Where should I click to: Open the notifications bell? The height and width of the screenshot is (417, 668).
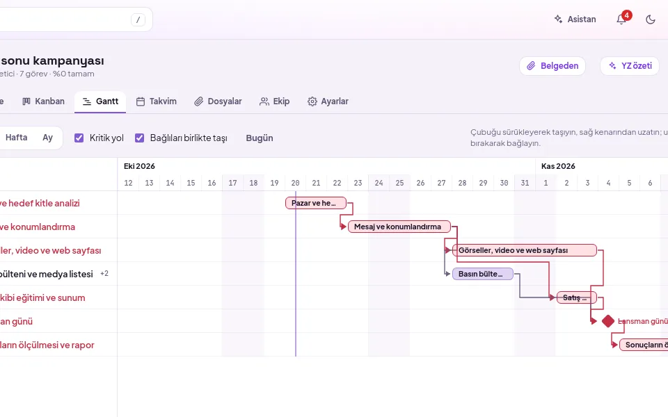tap(621, 19)
